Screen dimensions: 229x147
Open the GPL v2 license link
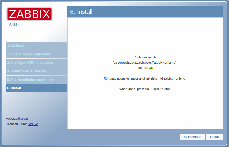click(x=33, y=124)
